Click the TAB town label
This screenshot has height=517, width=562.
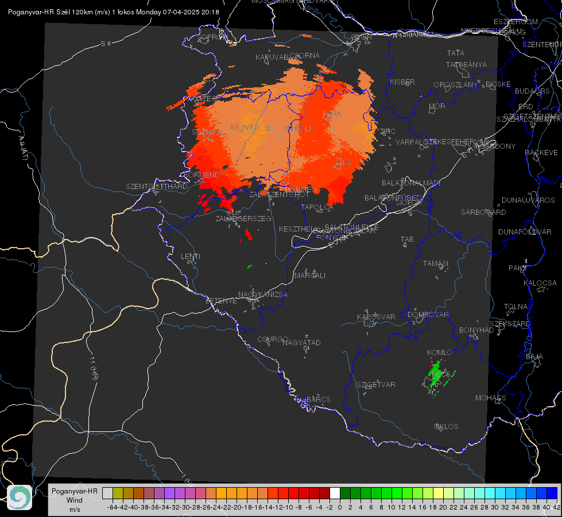pyautogui.click(x=407, y=240)
